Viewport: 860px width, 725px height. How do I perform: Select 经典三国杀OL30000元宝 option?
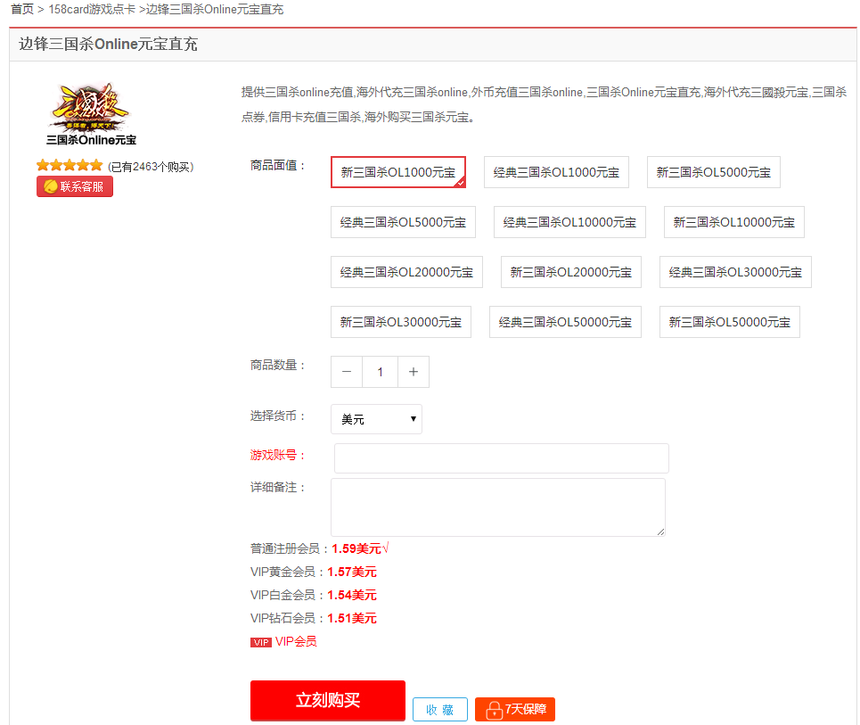tap(735, 272)
